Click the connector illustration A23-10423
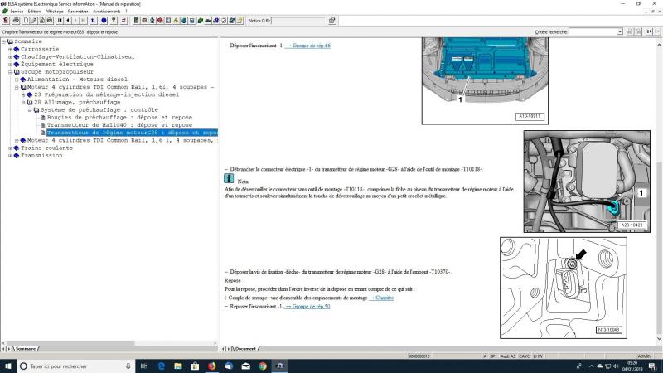Image resolution: width=663 pixels, height=373 pixels. click(587, 182)
